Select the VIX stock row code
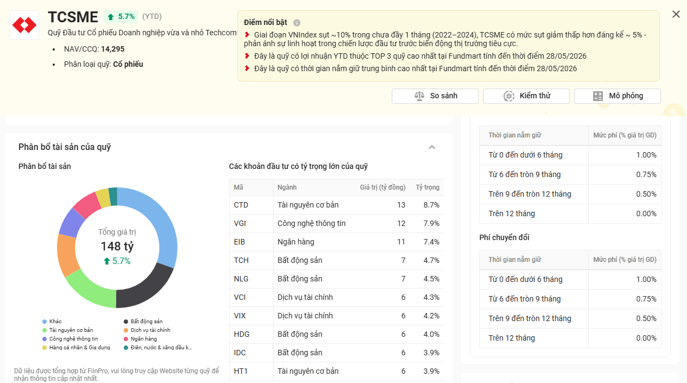Screen dimensions: 687x383 240,316
